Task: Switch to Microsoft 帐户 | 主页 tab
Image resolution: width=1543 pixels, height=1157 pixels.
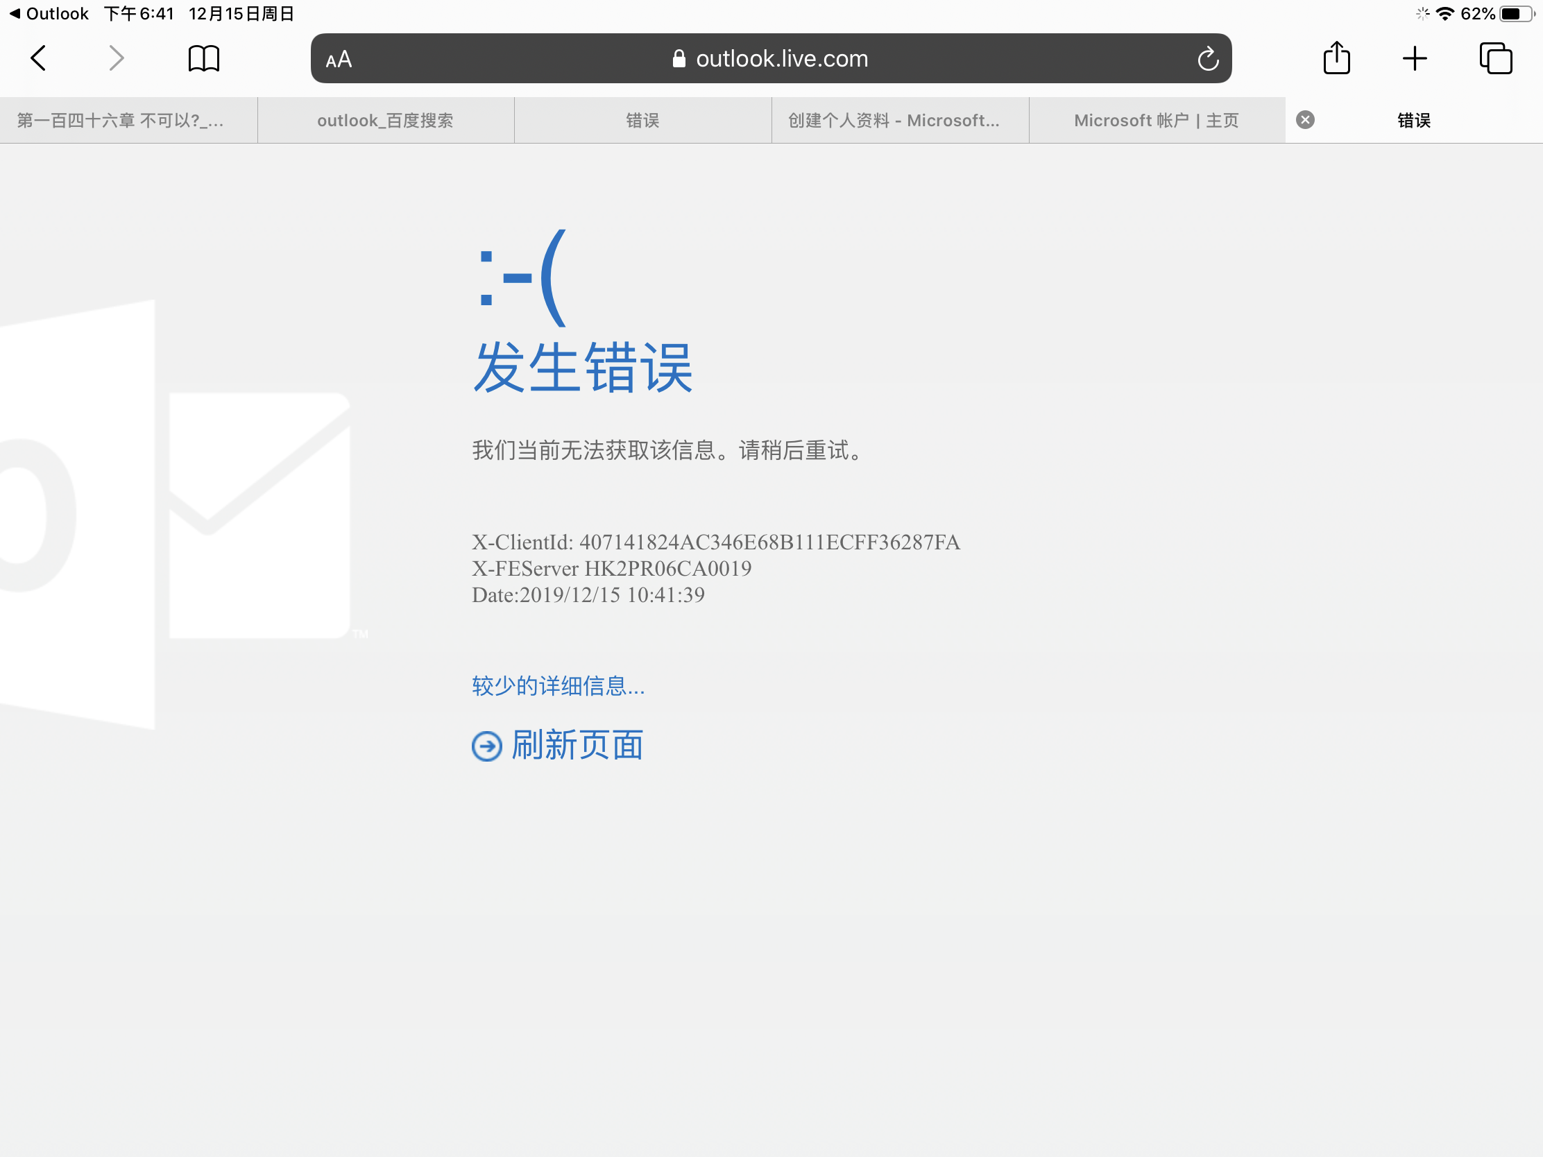Action: click(x=1157, y=121)
